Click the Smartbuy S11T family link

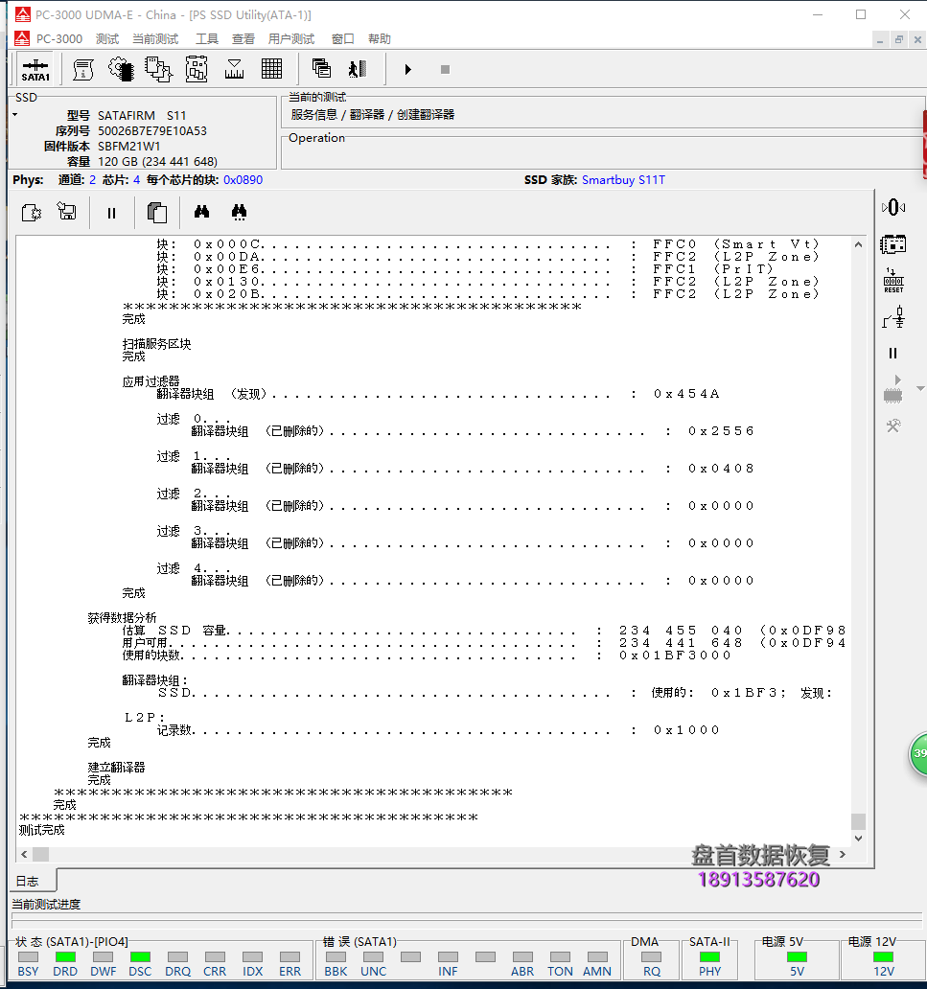623,180
